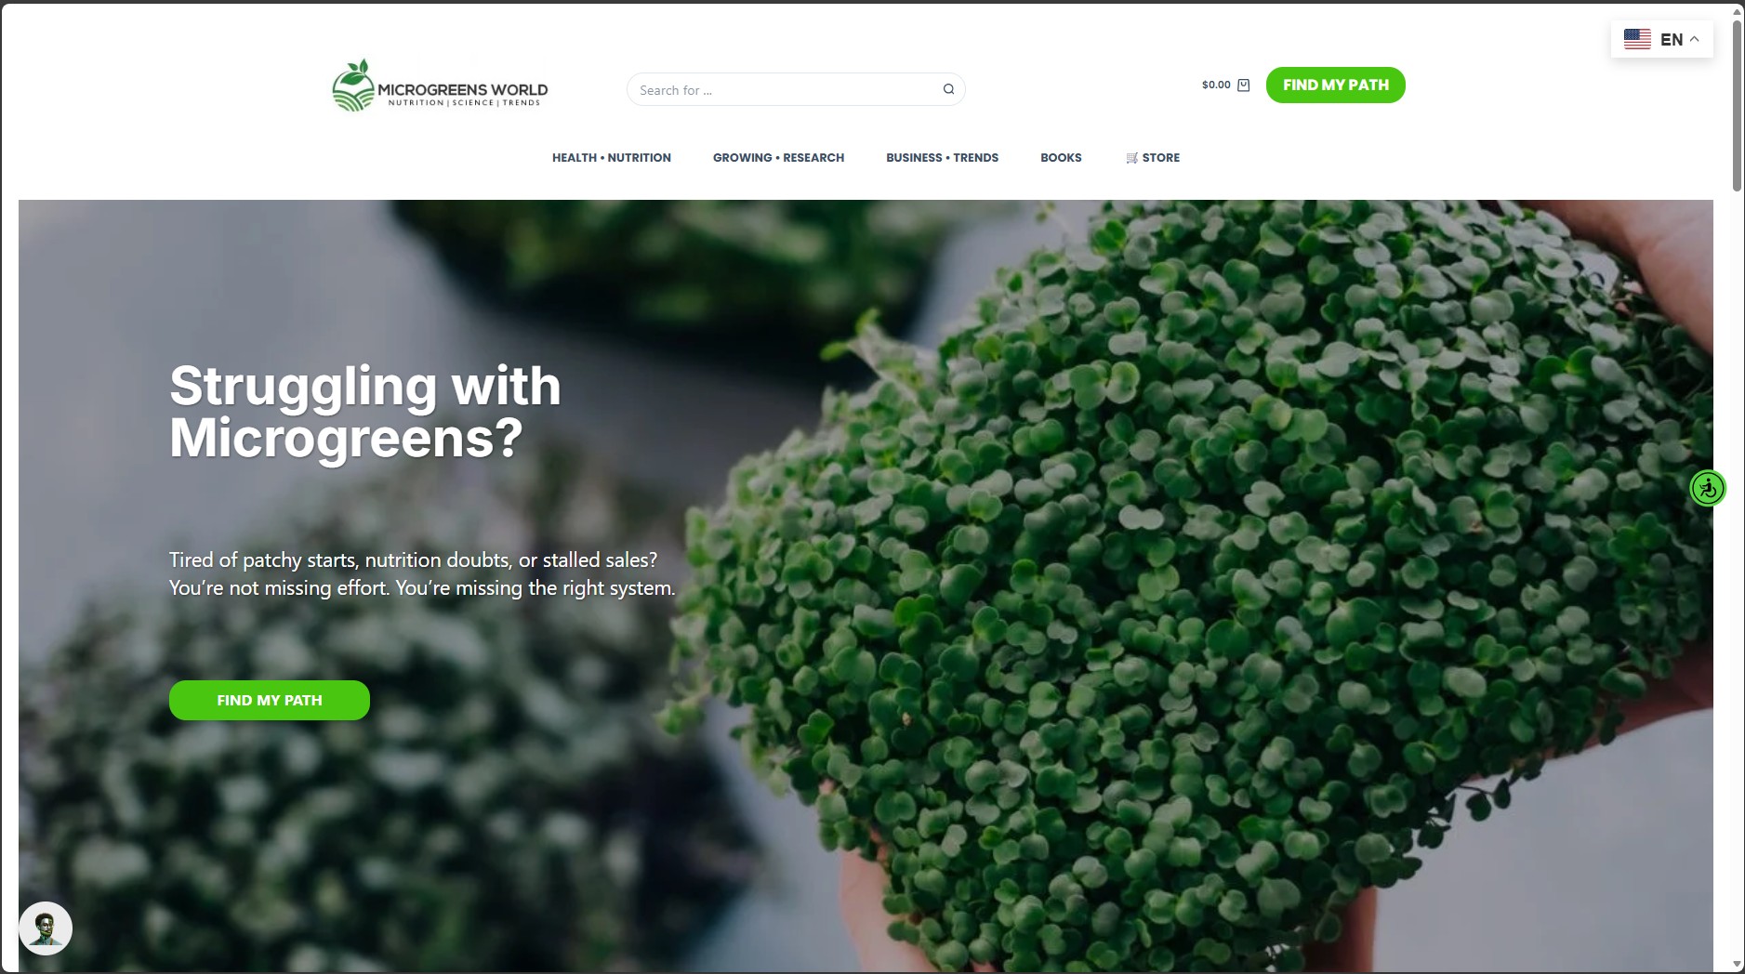The height and width of the screenshot is (974, 1745).
Task: Go to the Books page
Action: [x=1061, y=158]
